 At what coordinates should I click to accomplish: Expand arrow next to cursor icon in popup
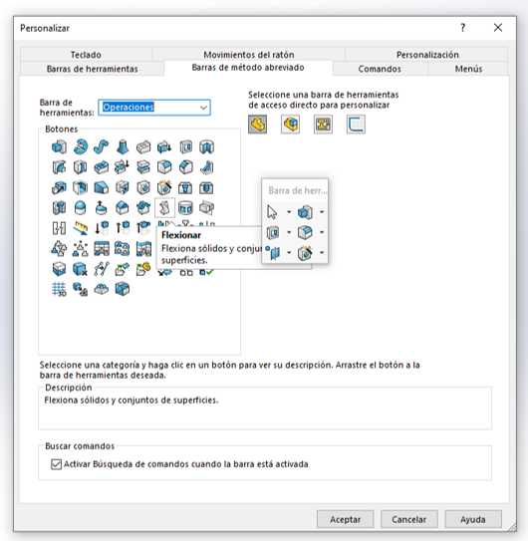point(289,212)
